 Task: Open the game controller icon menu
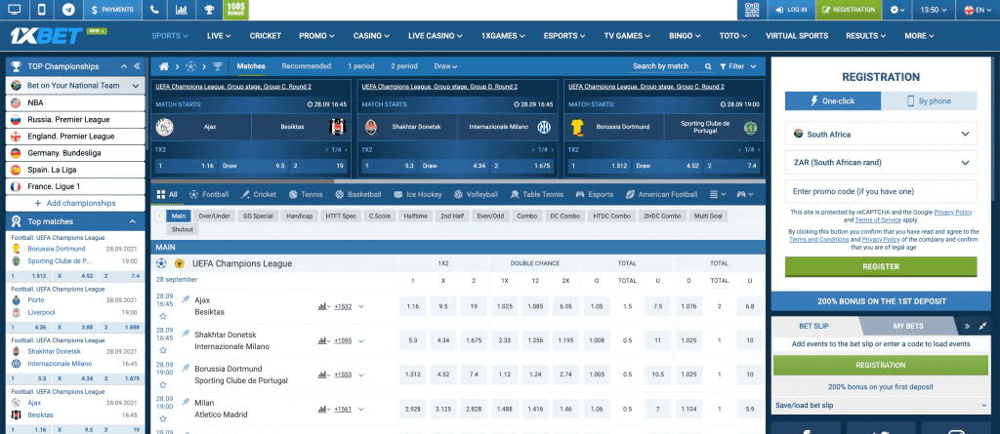tap(745, 194)
